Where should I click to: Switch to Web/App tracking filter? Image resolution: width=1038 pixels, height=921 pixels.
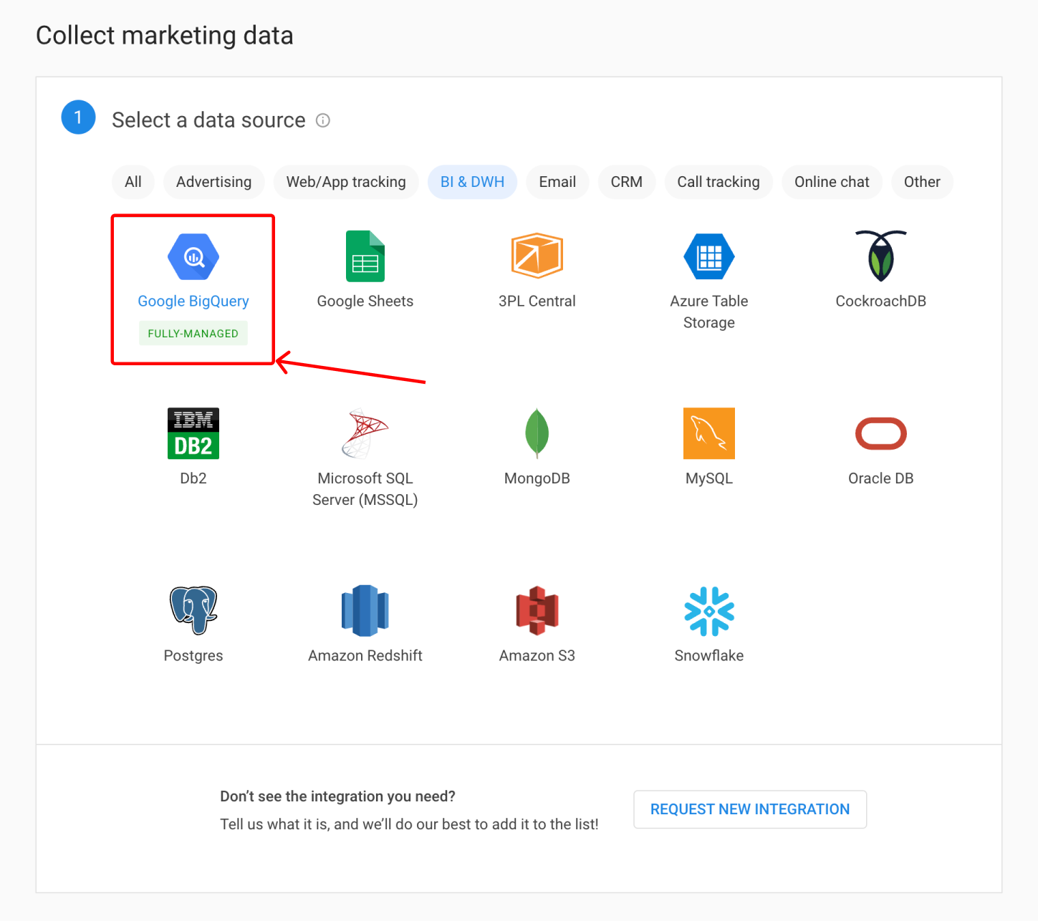pyautogui.click(x=346, y=182)
